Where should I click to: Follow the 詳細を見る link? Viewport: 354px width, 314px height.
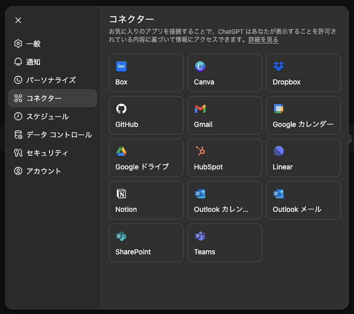[x=263, y=40]
